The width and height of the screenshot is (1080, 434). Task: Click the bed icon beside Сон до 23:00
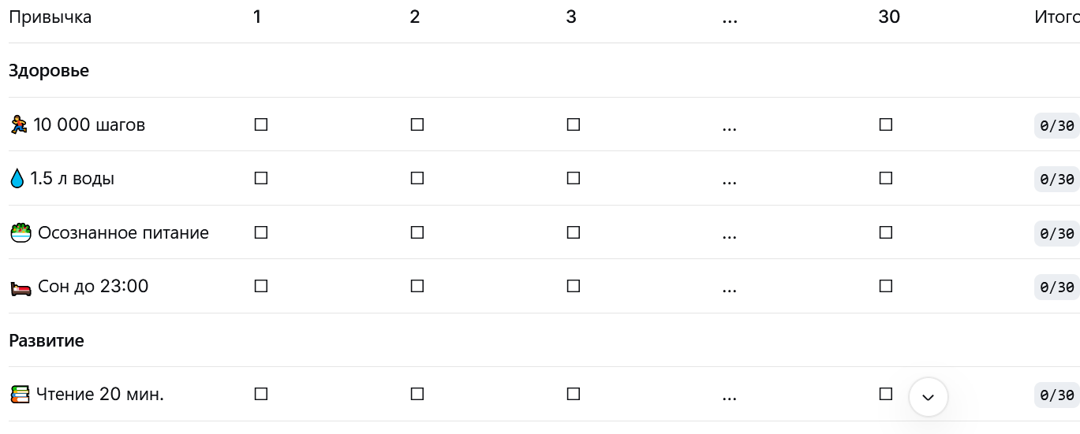(21, 287)
